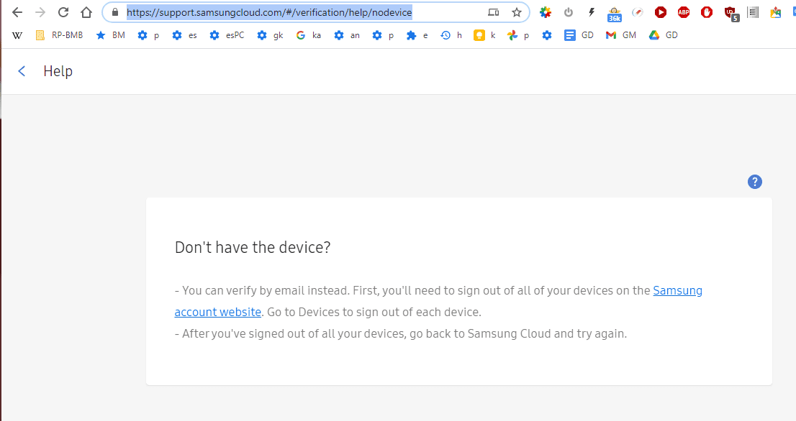796x421 pixels.
Task: Open the esPC bookmark
Action: pos(227,35)
